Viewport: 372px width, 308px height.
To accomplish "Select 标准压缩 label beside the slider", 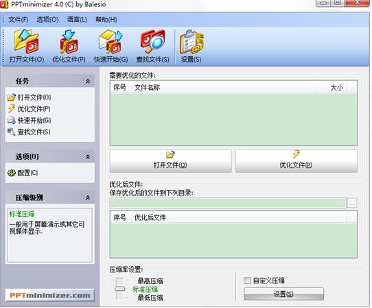I will click(x=146, y=289).
